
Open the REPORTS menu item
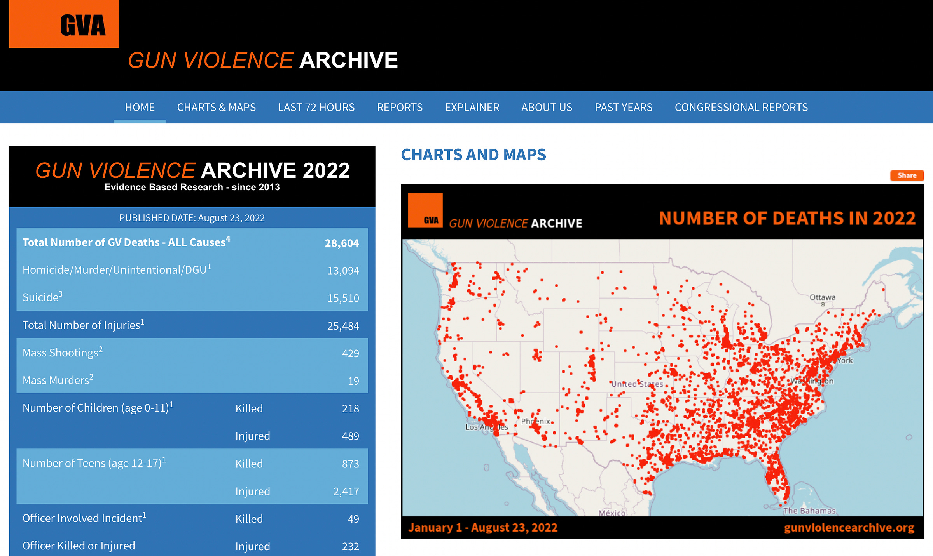pos(400,107)
